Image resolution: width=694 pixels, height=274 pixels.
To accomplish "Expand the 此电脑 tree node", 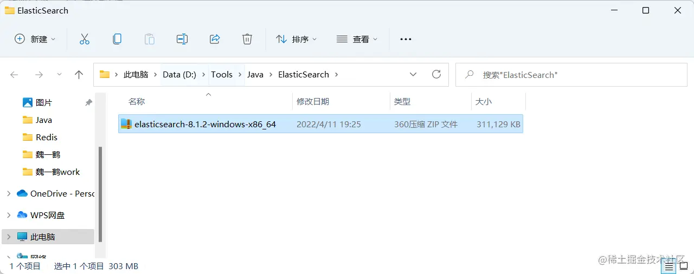I will (9, 237).
